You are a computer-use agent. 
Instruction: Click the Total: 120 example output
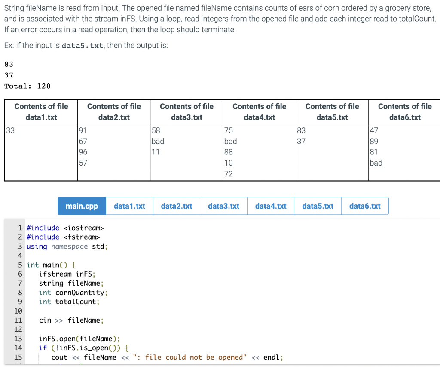point(26,86)
